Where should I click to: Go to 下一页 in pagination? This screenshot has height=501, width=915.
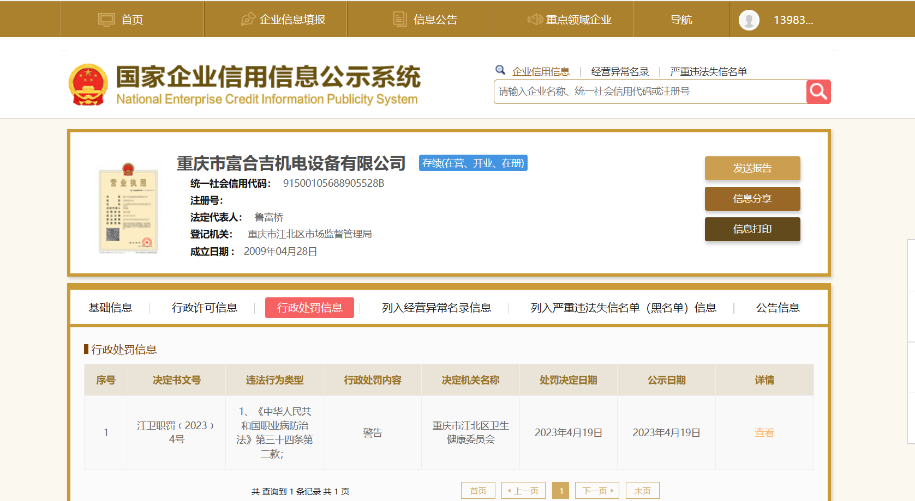tap(597, 491)
